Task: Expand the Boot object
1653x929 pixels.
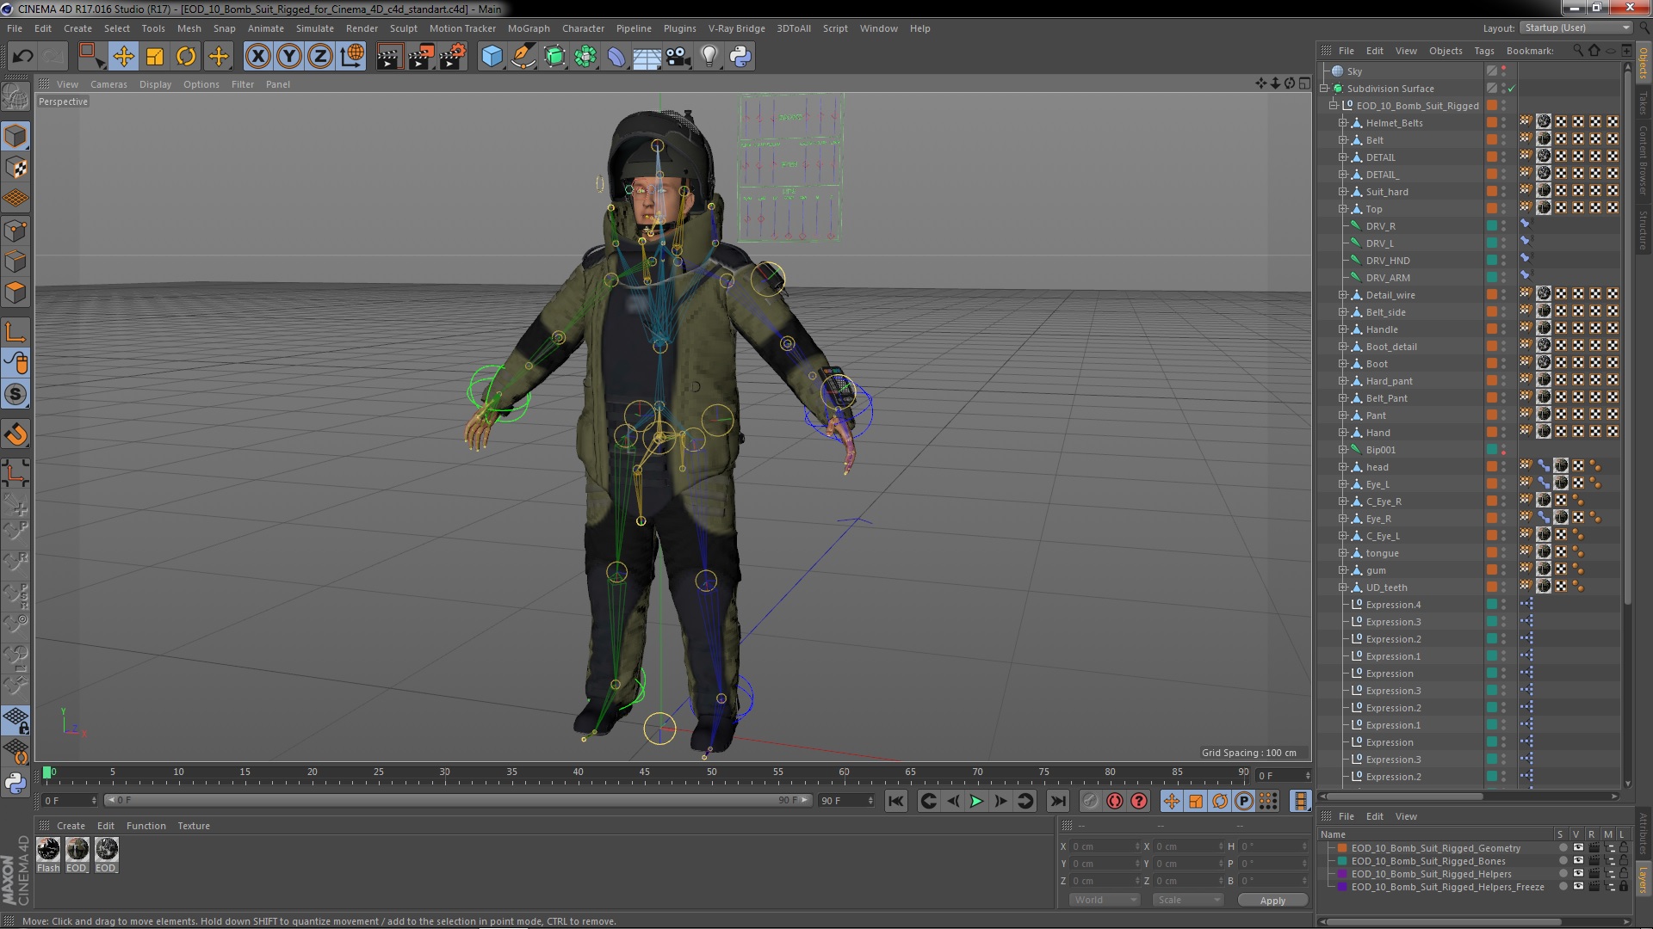Action: coord(1342,364)
